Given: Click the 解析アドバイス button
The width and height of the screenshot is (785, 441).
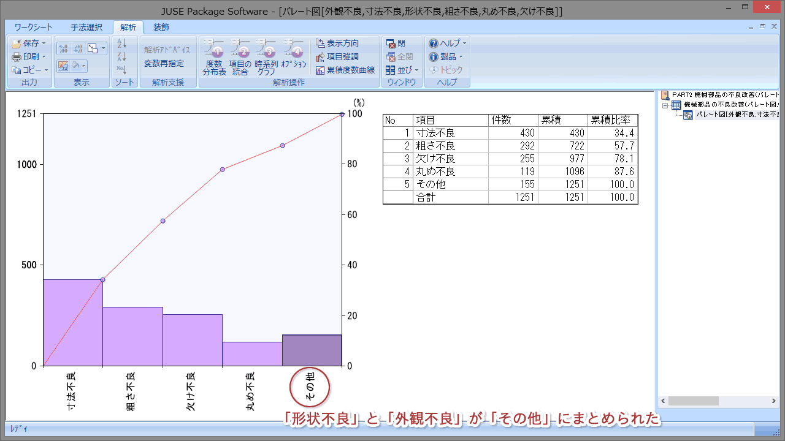Looking at the screenshot, I should 167,50.
